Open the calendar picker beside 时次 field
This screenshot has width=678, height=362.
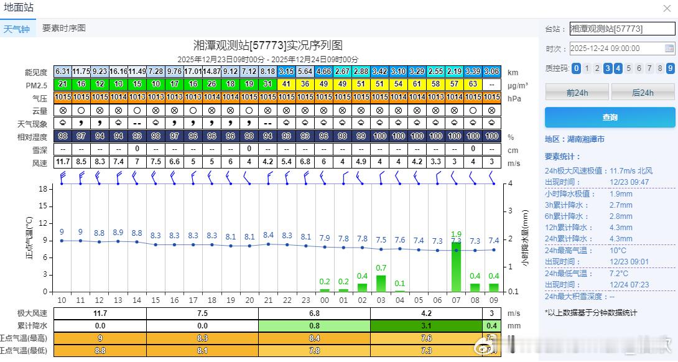pos(669,49)
